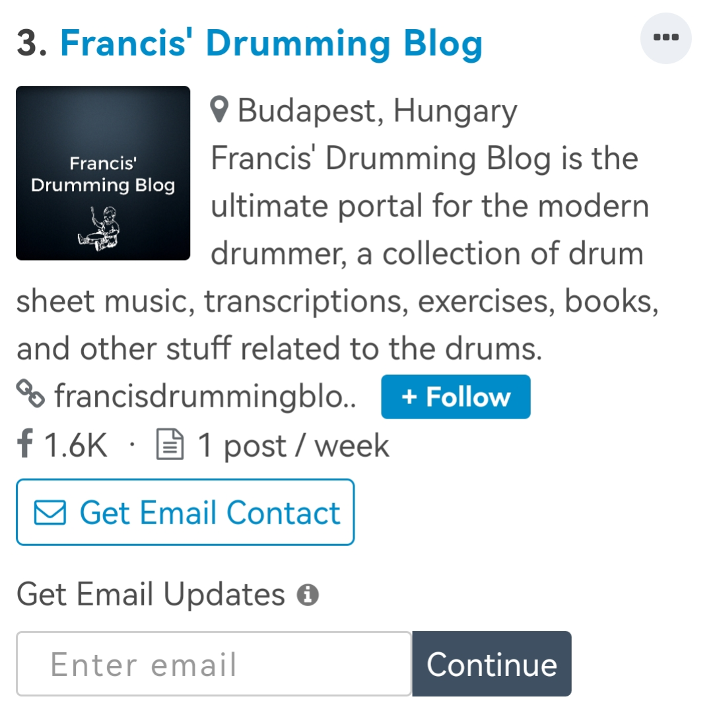Click the Francis' Drumming Blog thumbnail image
Viewport: 713px width, 713px height.
(103, 173)
